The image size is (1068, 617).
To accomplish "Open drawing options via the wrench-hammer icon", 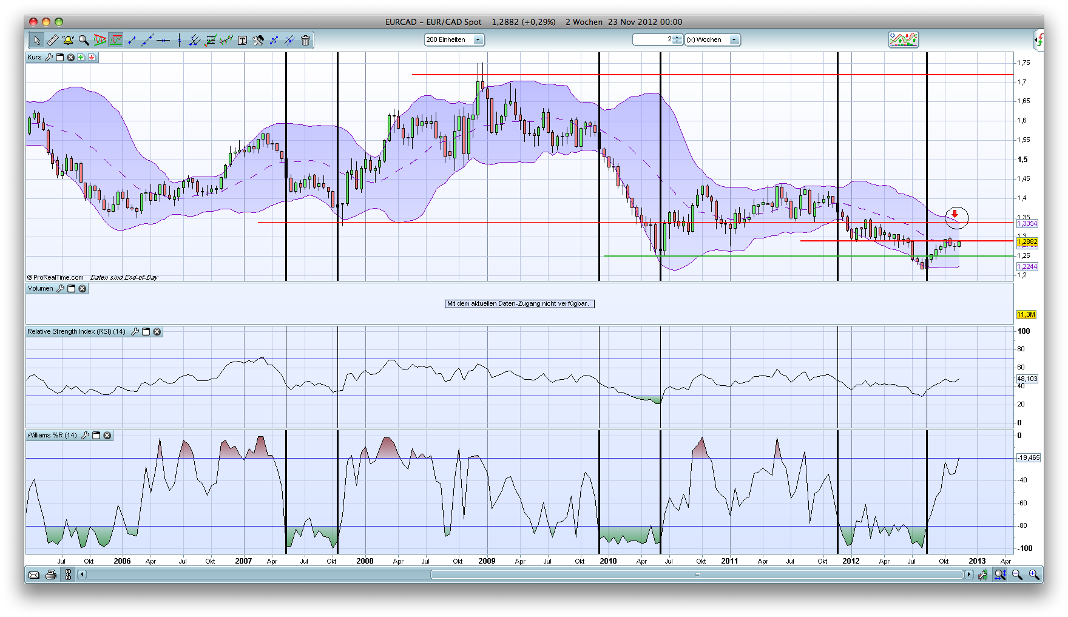I will (259, 40).
